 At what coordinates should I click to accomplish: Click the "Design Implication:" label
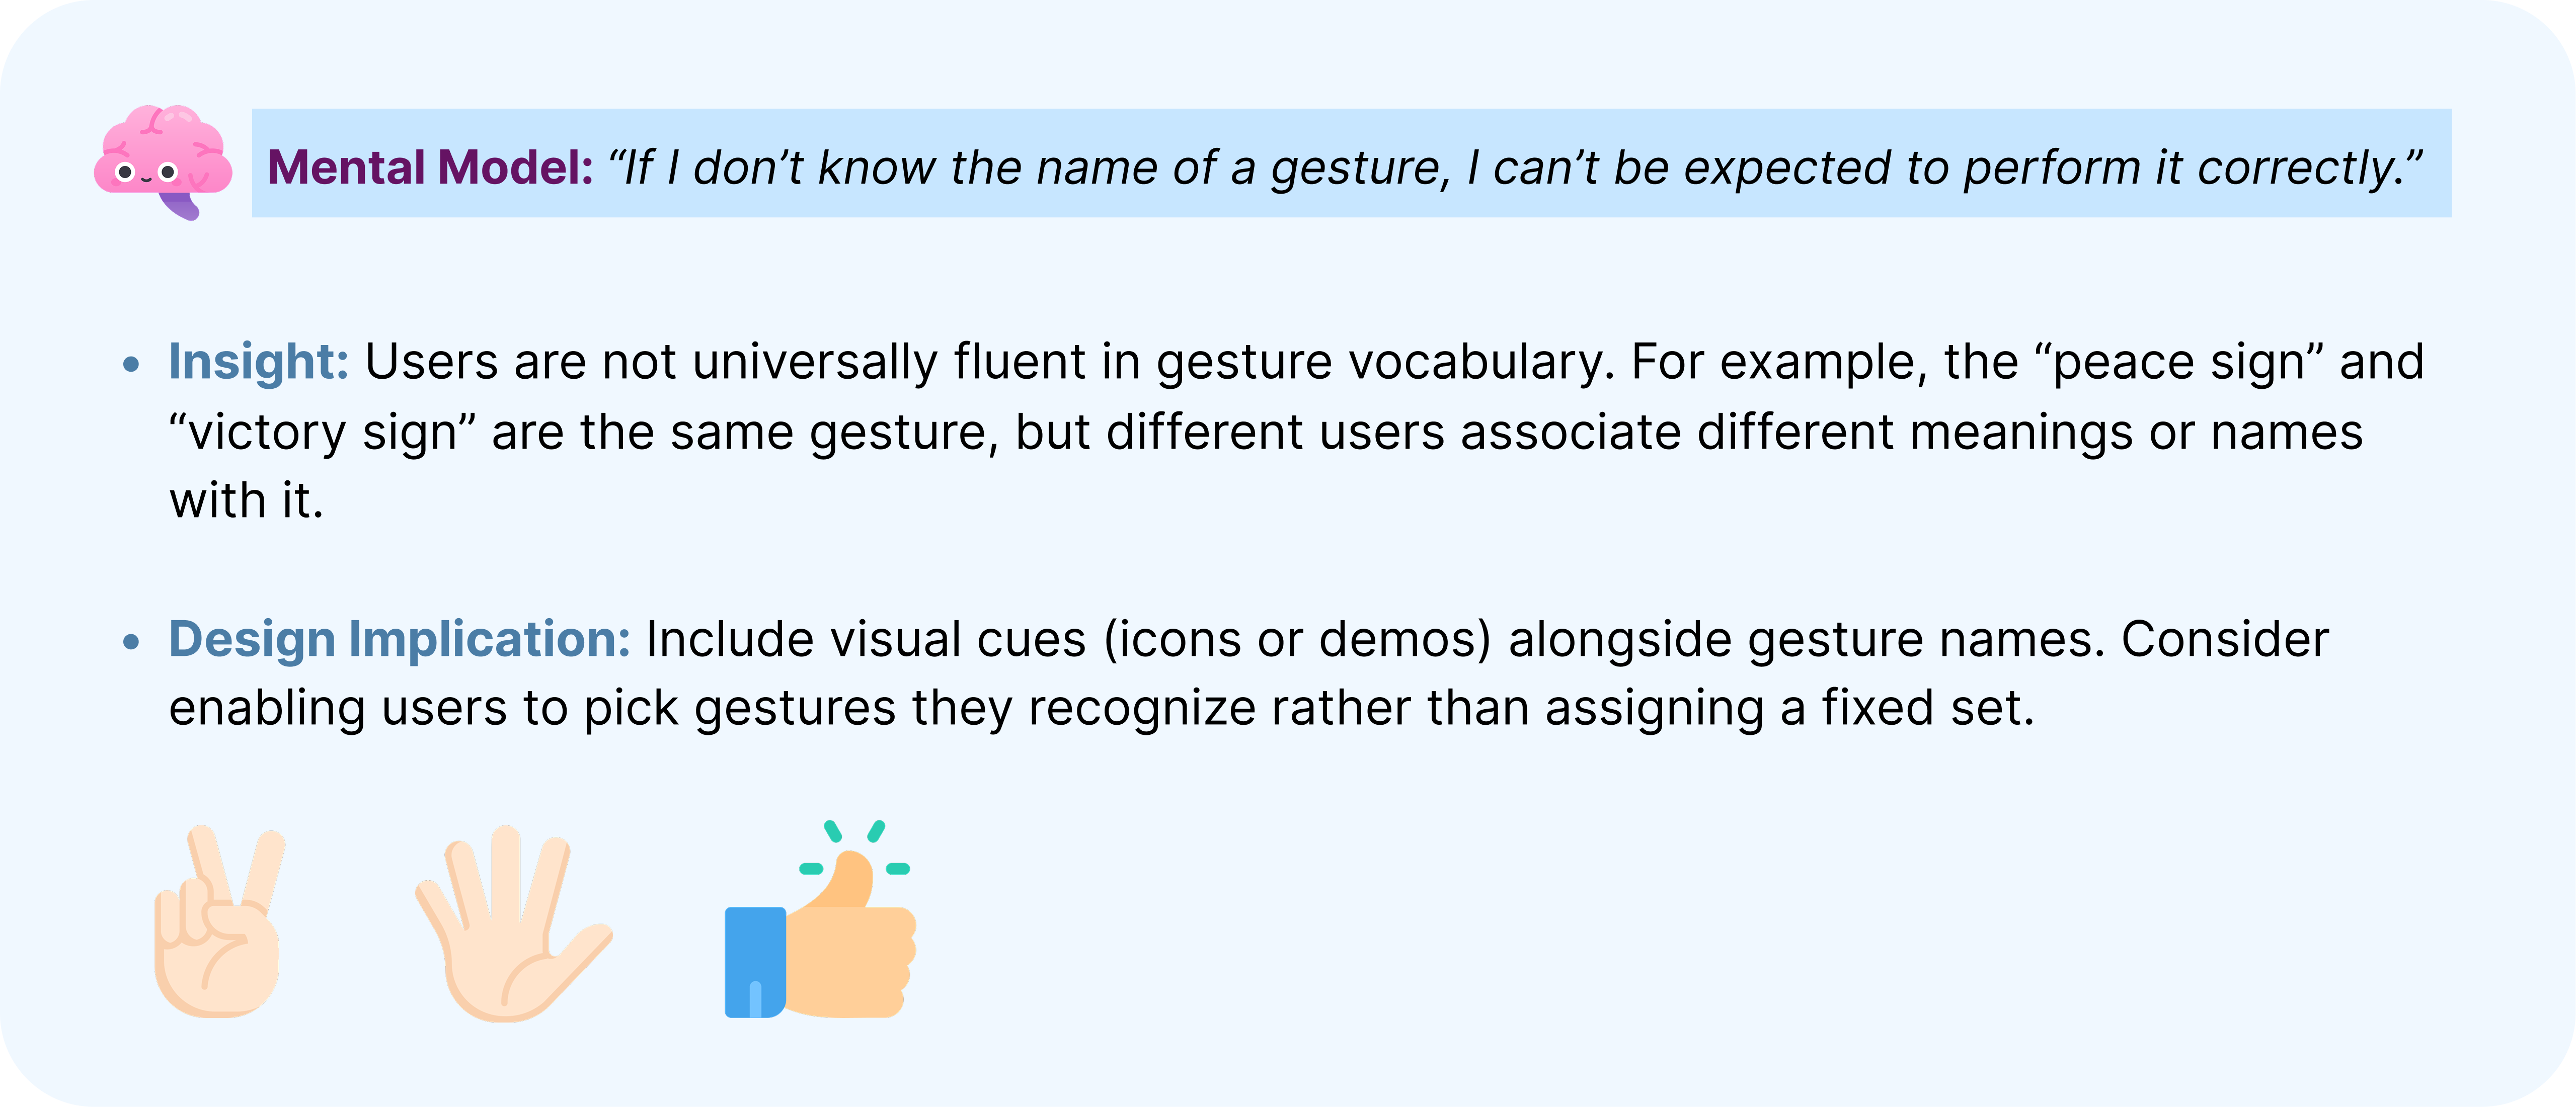(x=399, y=639)
